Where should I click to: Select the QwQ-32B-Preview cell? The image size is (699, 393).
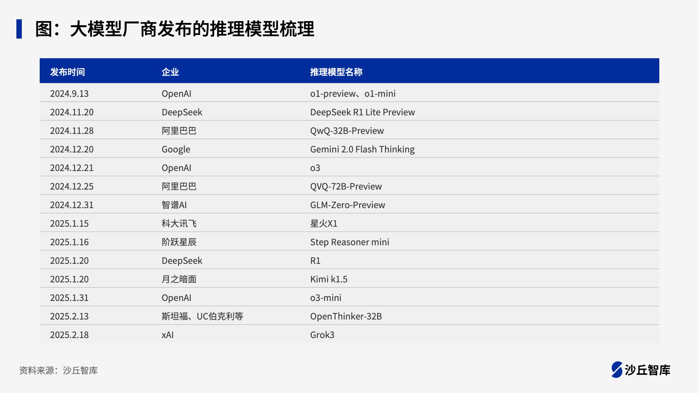click(347, 131)
